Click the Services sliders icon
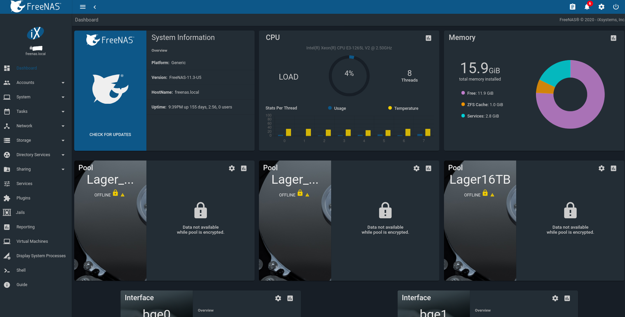625x317 pixels. (x=7, y=184)
